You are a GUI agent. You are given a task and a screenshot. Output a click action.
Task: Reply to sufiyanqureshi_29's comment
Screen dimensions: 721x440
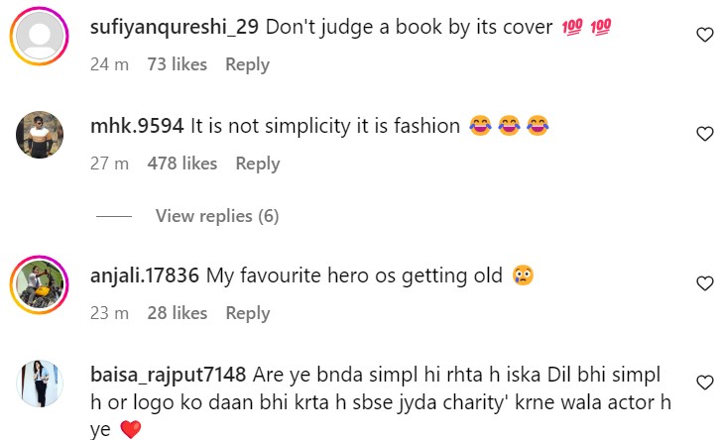[x=247, y=64]
